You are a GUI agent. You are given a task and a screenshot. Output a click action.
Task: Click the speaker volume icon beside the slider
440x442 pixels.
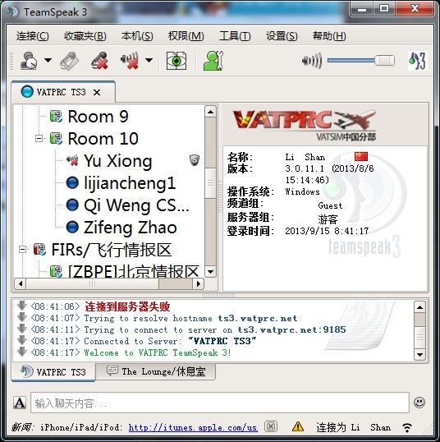tap(312, 60)
